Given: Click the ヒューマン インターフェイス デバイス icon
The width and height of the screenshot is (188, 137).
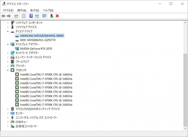Looking at the screenshot, I should tap(12, 57).
